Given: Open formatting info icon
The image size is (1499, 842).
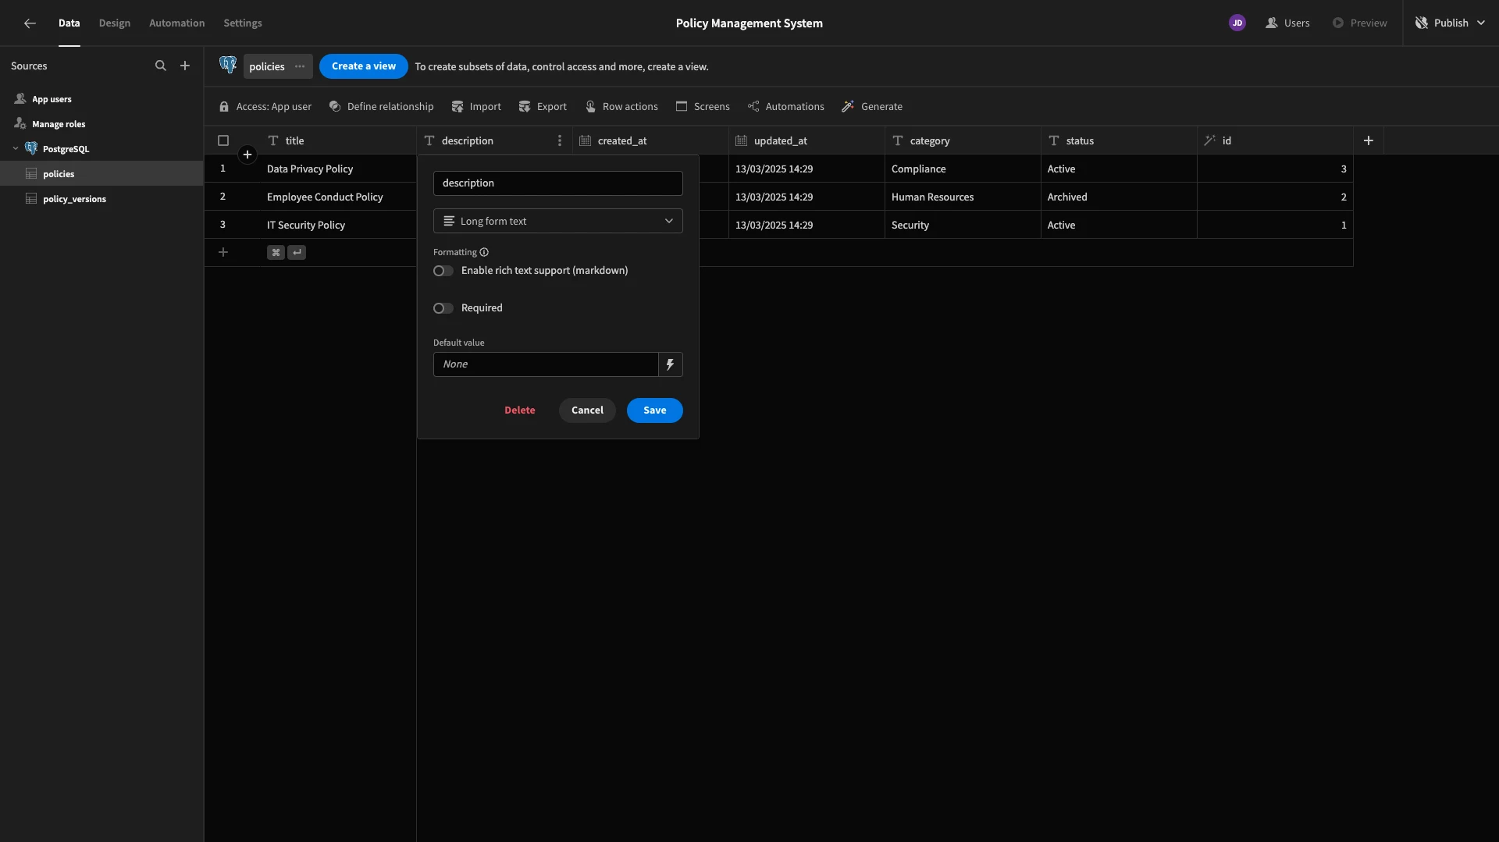Looking at the screenshot, I should point(484,252).
